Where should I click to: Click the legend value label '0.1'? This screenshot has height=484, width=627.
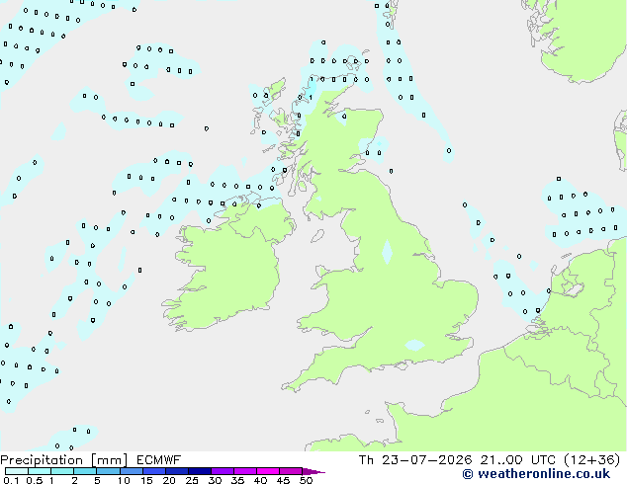pos(11,480)
